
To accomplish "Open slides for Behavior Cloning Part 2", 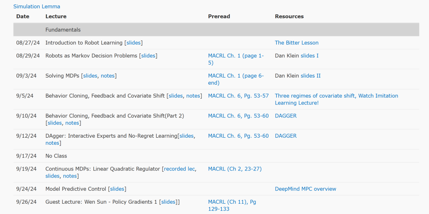I will click(54, 123).
